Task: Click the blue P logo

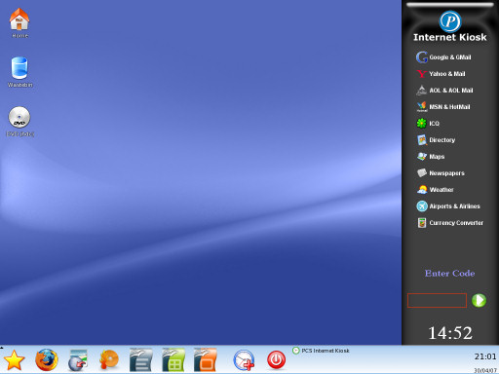Action: 450,21
